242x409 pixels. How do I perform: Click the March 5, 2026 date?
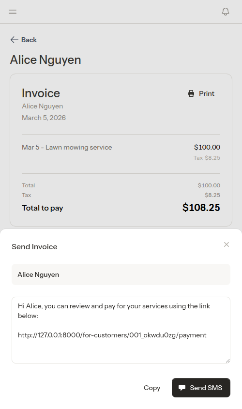tap(44, 118)
